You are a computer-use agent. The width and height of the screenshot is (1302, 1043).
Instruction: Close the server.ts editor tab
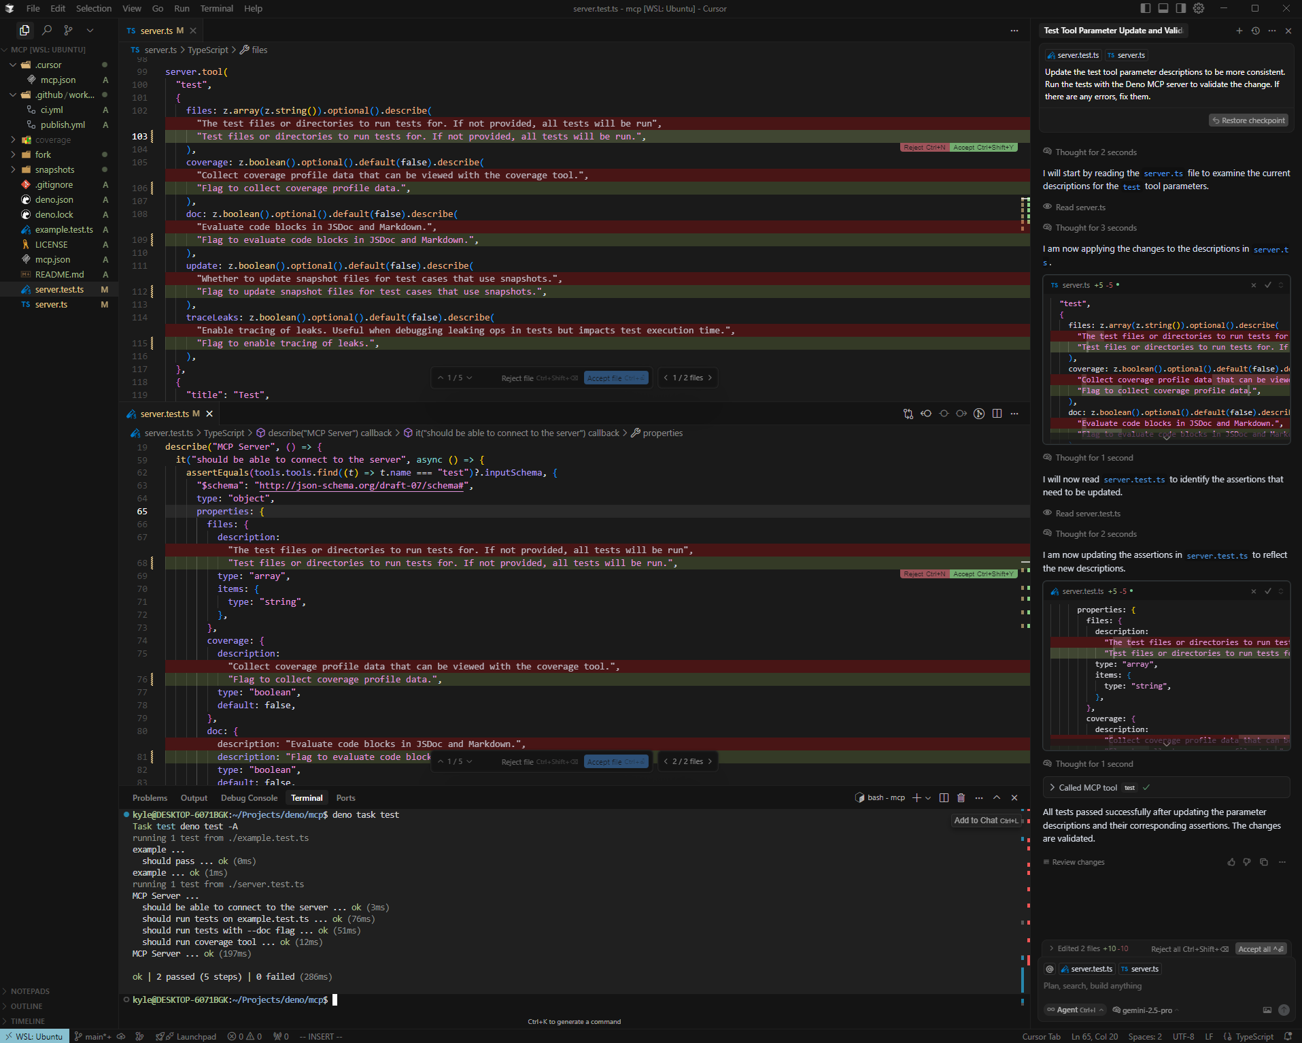click(x=193, y=31)
